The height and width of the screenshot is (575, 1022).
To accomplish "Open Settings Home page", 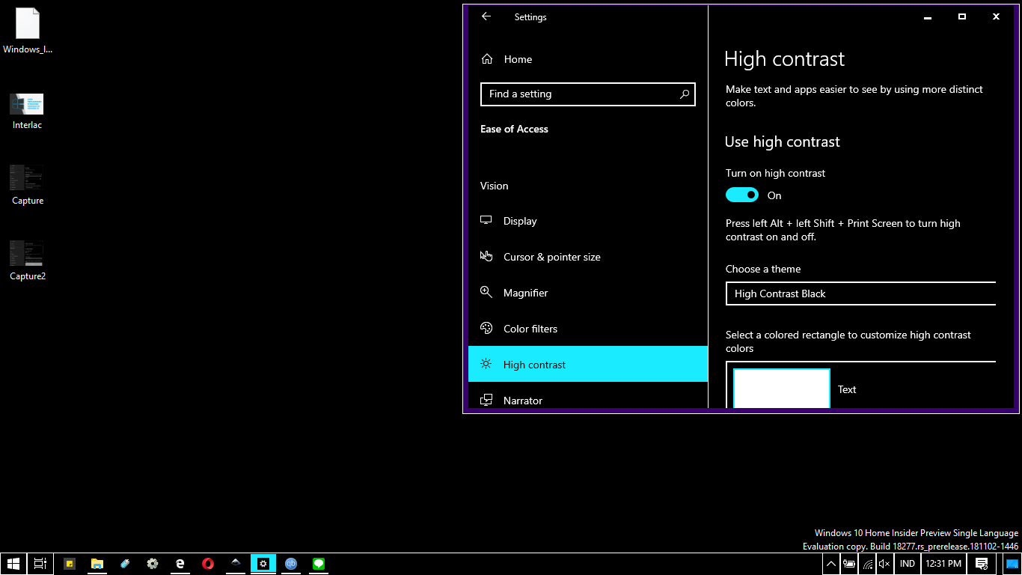I will 518,59.
